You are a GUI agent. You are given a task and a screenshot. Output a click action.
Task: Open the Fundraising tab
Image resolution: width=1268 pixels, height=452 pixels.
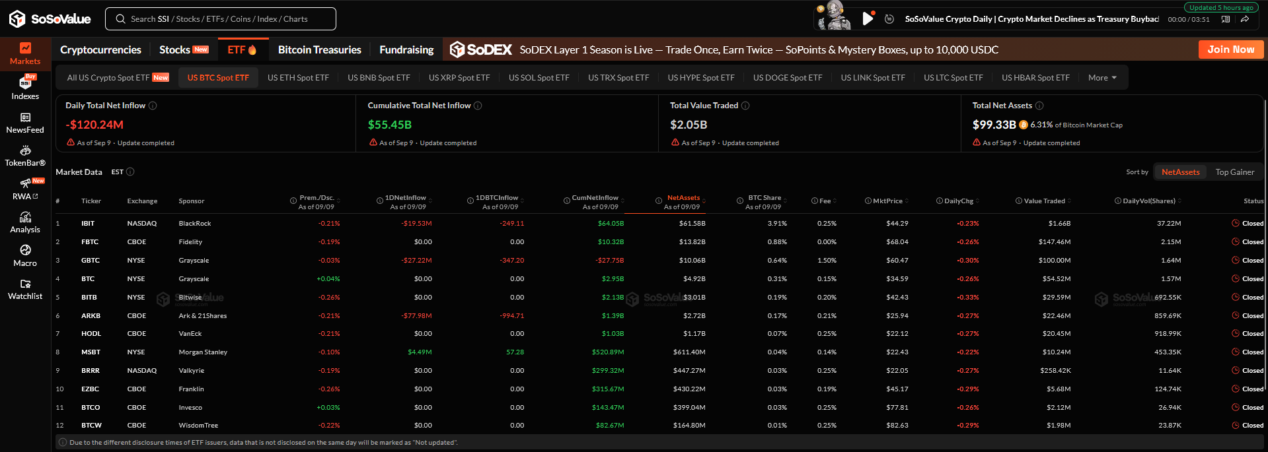pyautogui.click(x=406, y=49)
